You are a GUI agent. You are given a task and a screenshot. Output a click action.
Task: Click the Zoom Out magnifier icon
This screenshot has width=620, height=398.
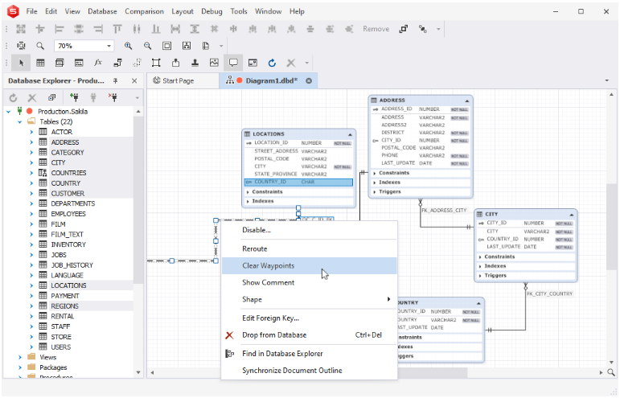point(147,46)
